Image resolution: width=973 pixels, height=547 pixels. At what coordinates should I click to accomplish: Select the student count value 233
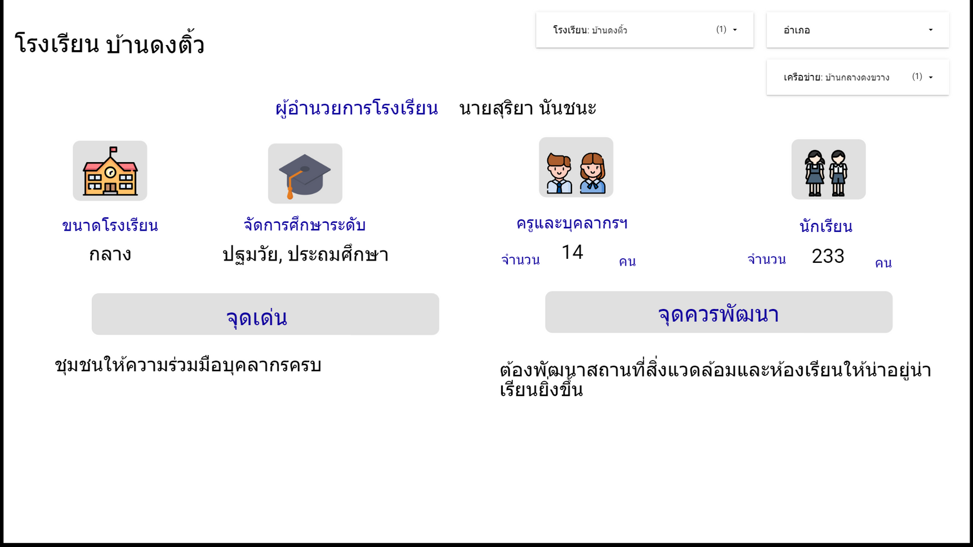[x=828, y=256]
